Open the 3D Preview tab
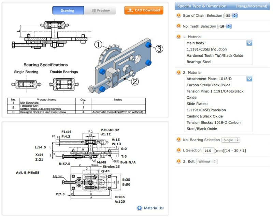 pyautogui.click(x=100, y=10)
